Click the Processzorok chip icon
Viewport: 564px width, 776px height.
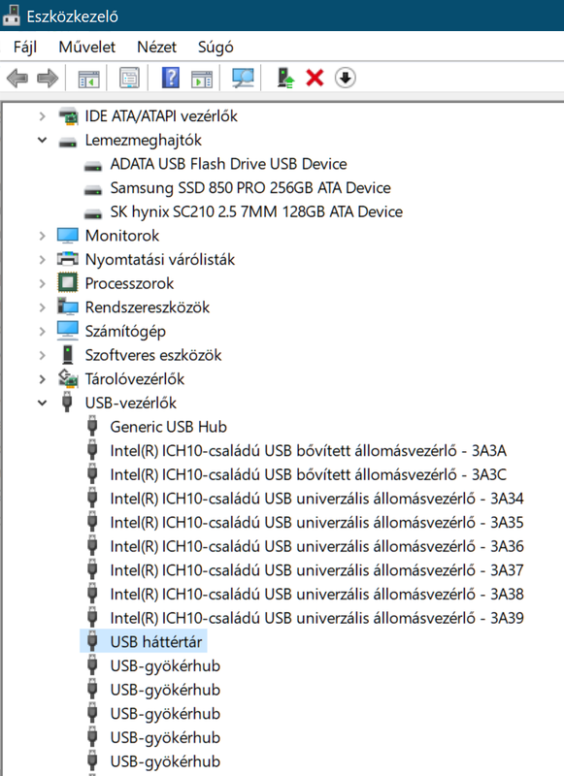68,283
